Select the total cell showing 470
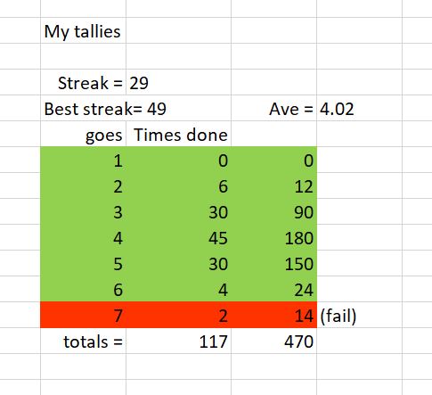Screen dimensions: 432x395 273,341
